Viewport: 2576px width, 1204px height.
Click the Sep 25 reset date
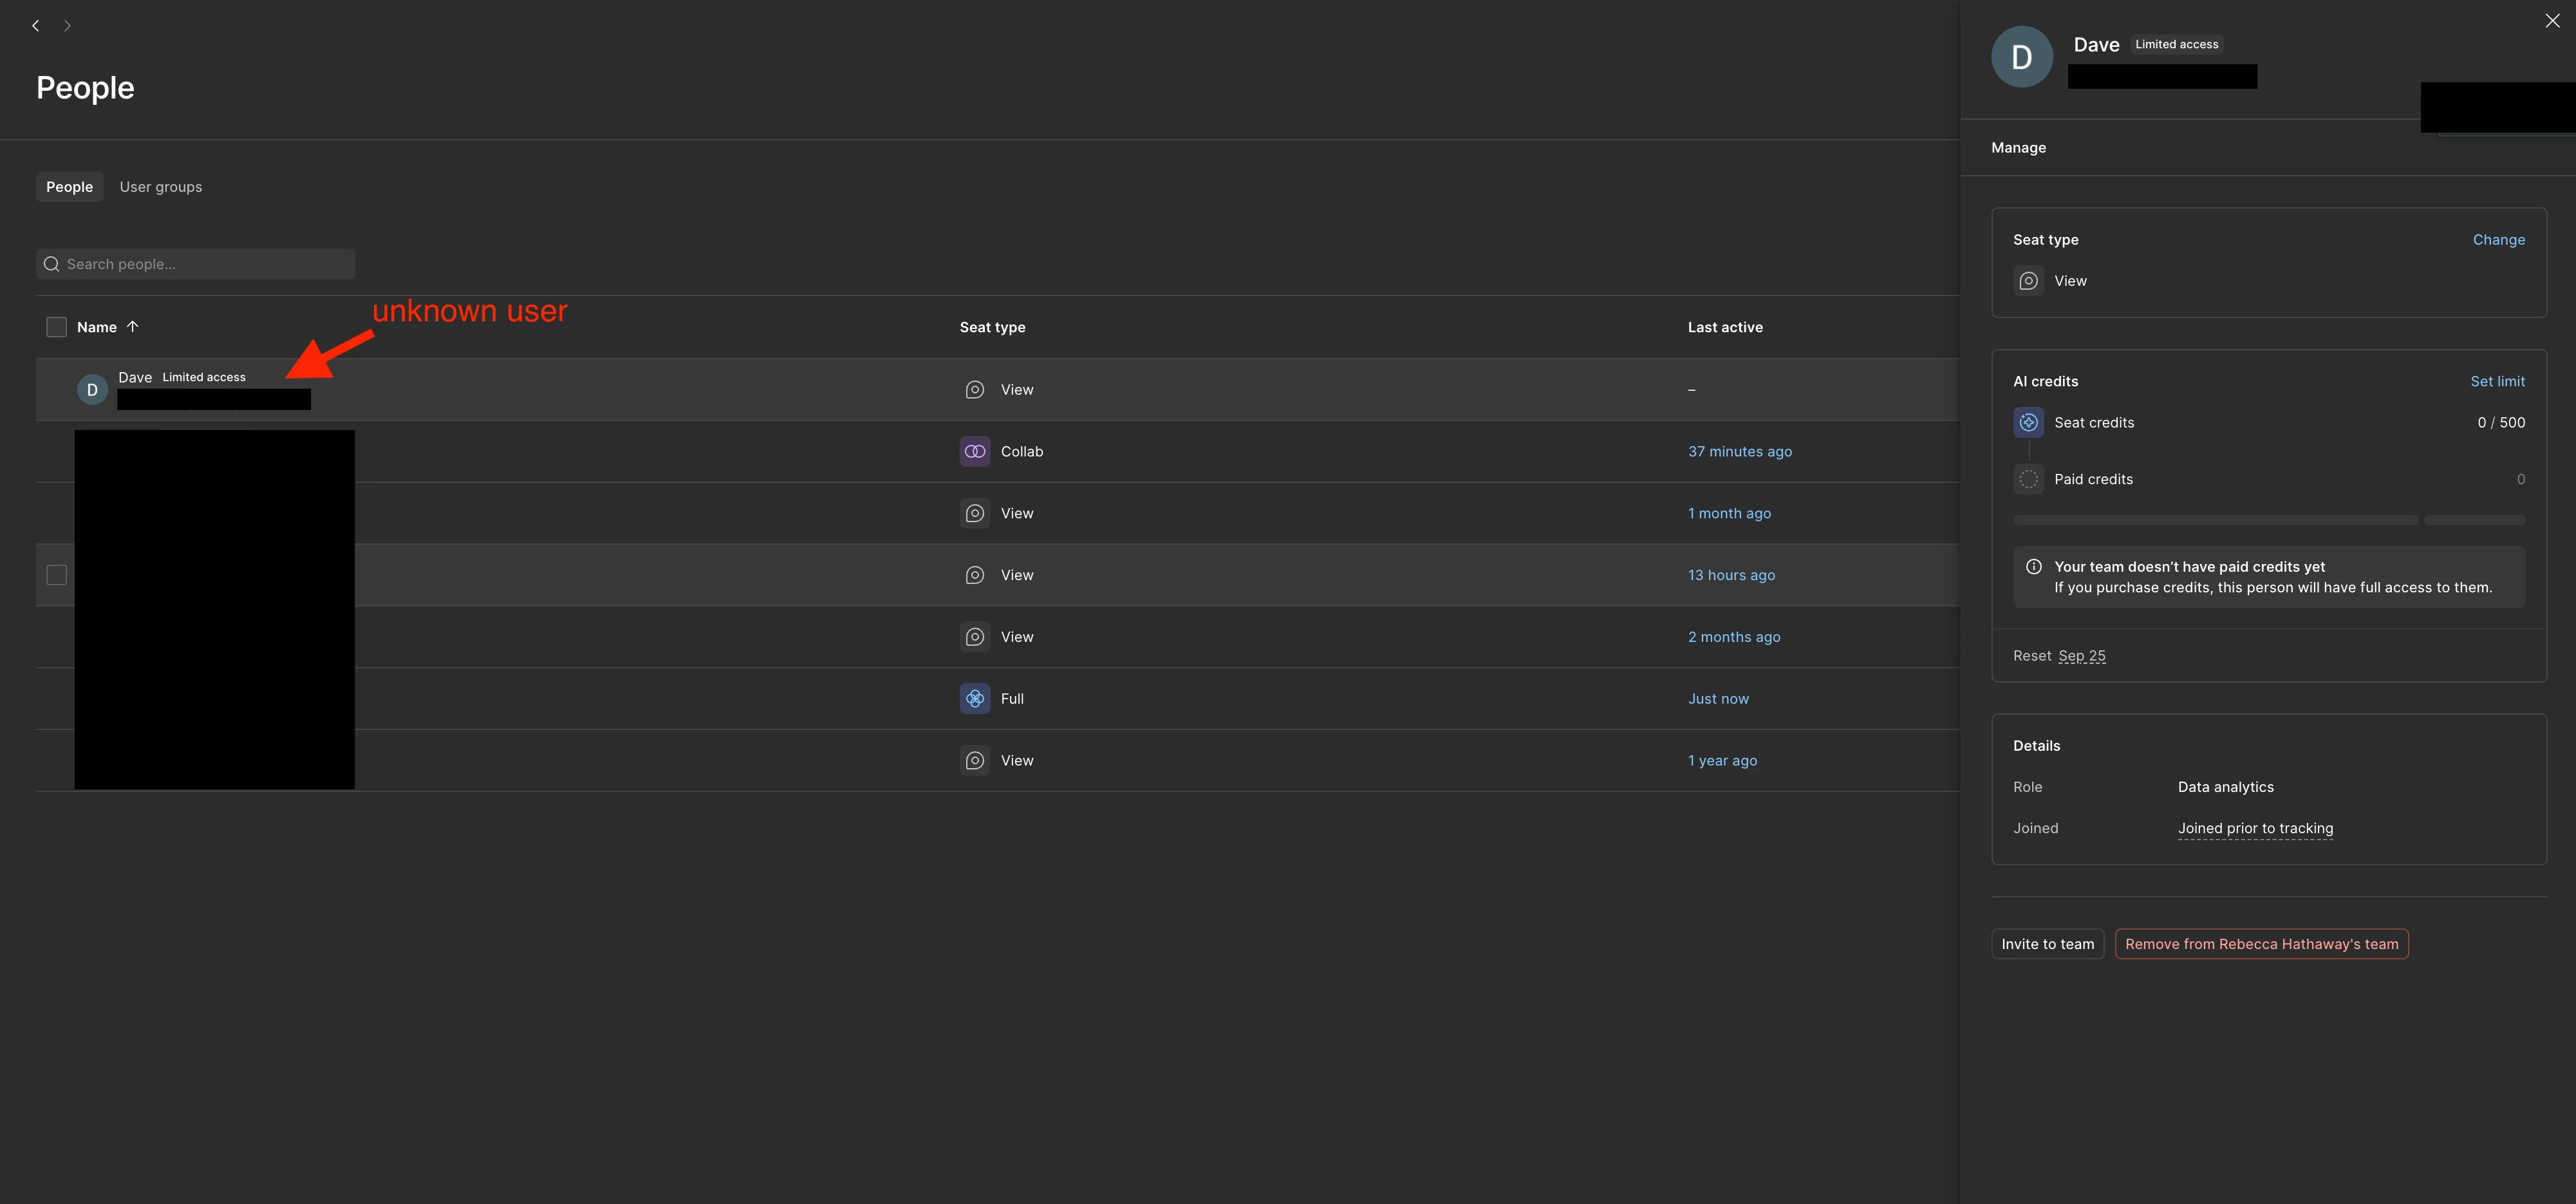(2081, 656)
